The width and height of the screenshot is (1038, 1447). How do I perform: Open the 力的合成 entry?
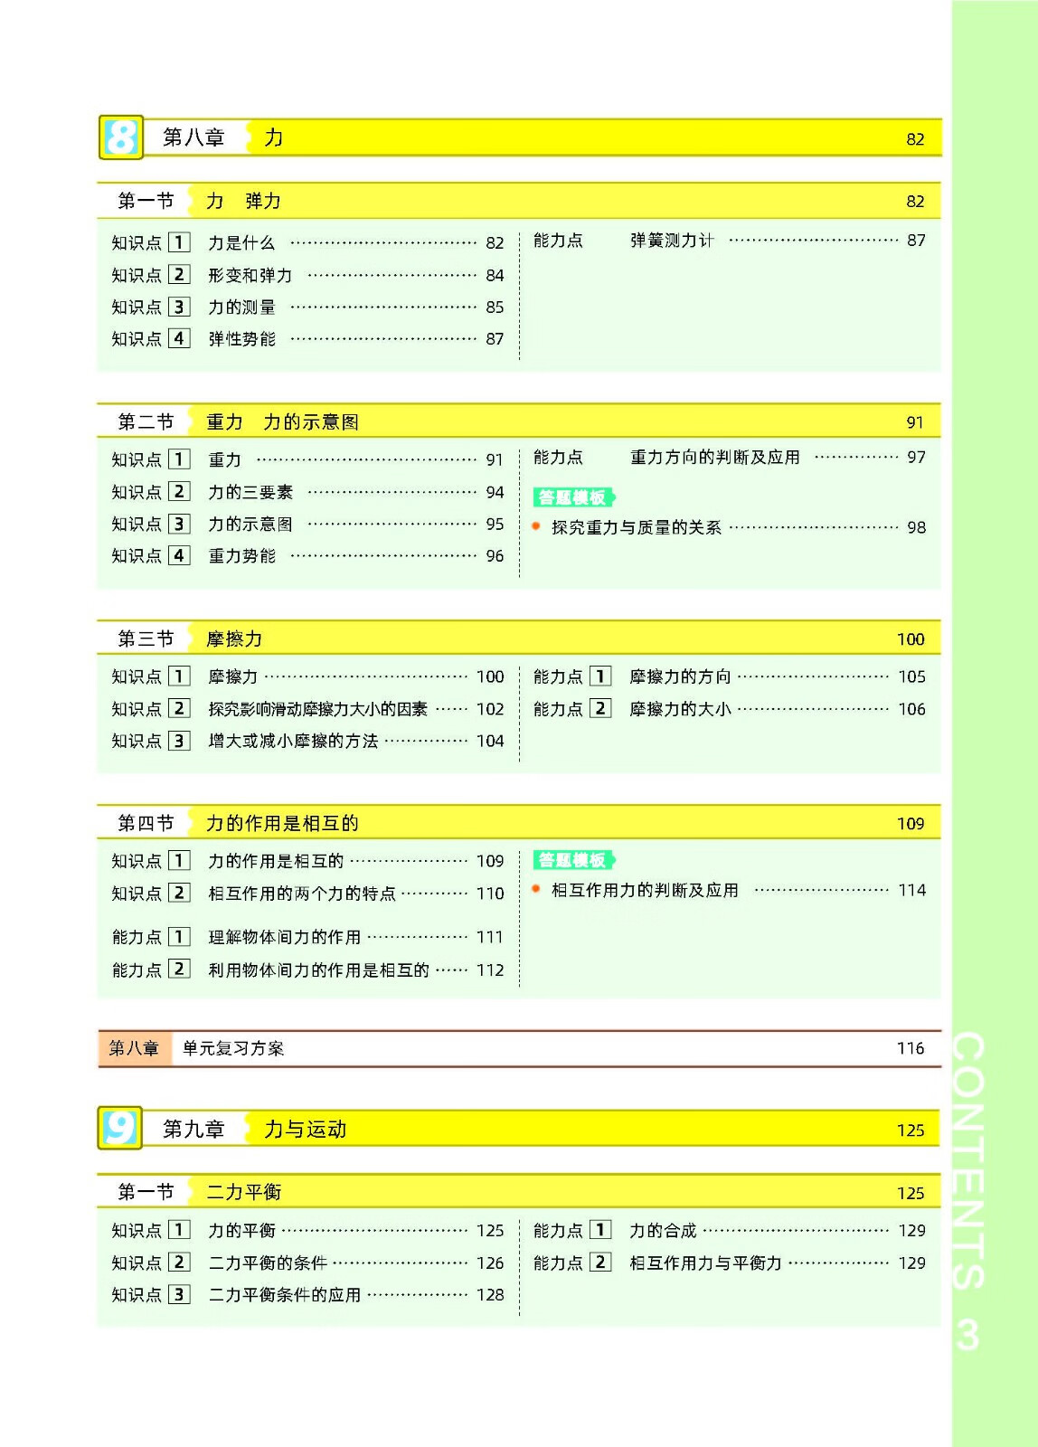(663, 1231)
